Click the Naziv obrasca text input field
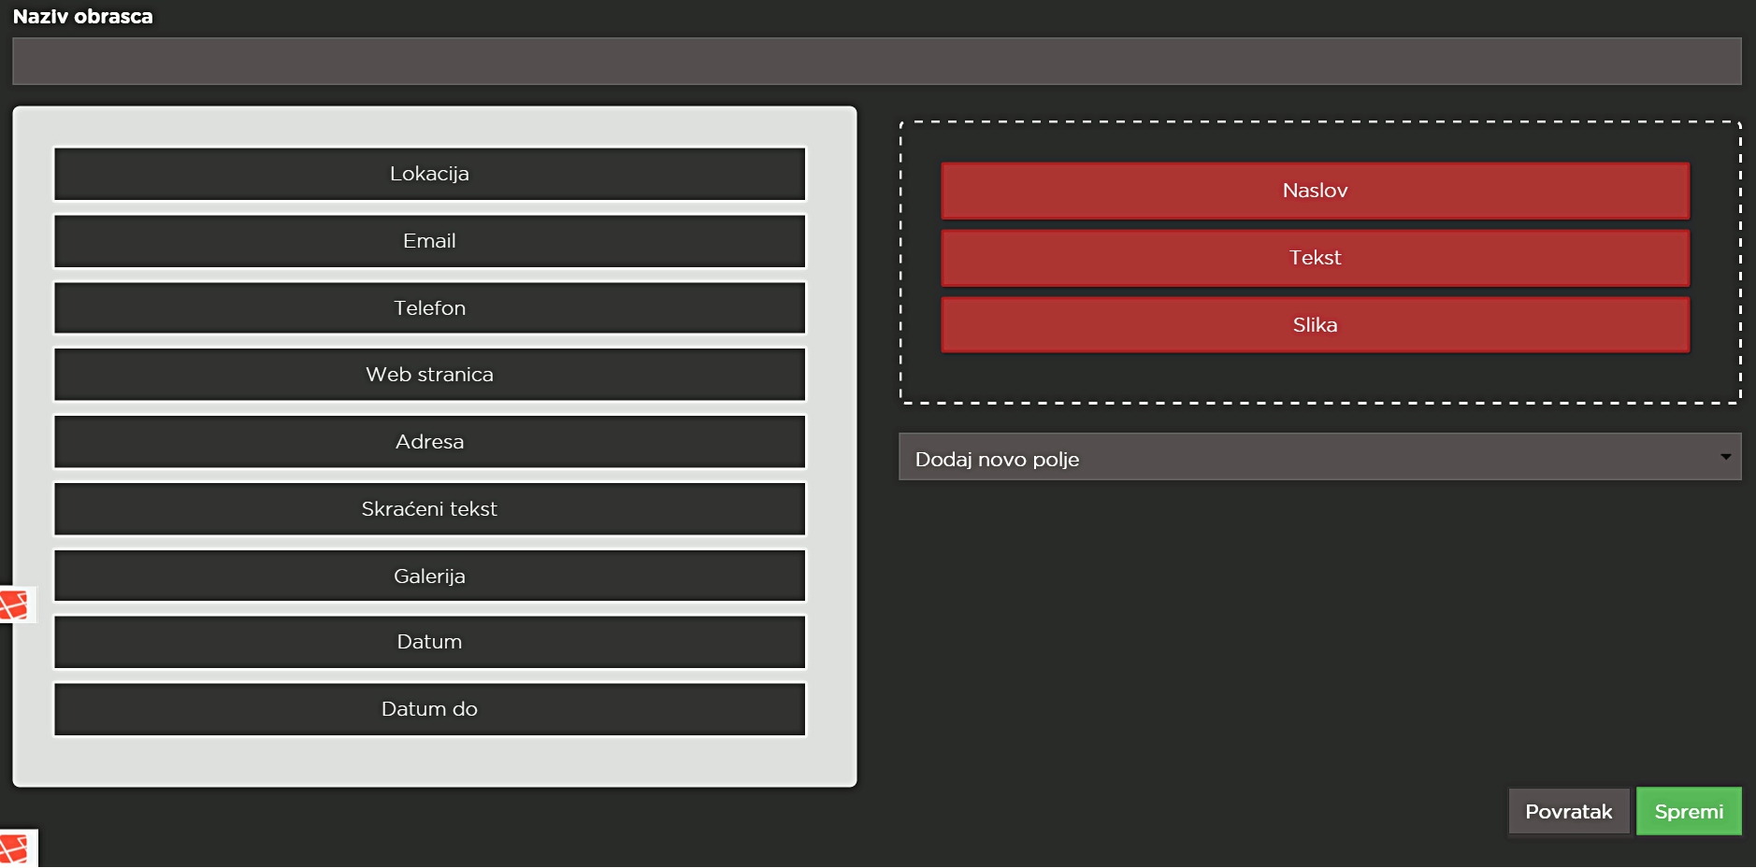 [876, 62]
